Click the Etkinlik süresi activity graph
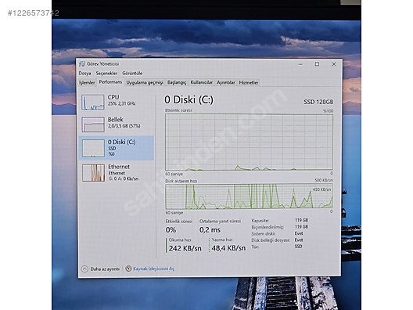This screenshot has width=413, height=310. (249, 142)
